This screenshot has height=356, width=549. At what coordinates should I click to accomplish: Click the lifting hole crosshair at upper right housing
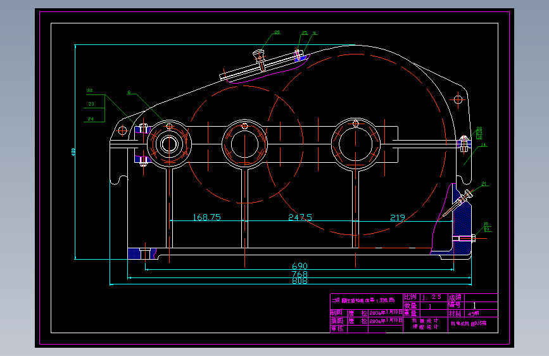pyautogui.click(x=458, y=100)
